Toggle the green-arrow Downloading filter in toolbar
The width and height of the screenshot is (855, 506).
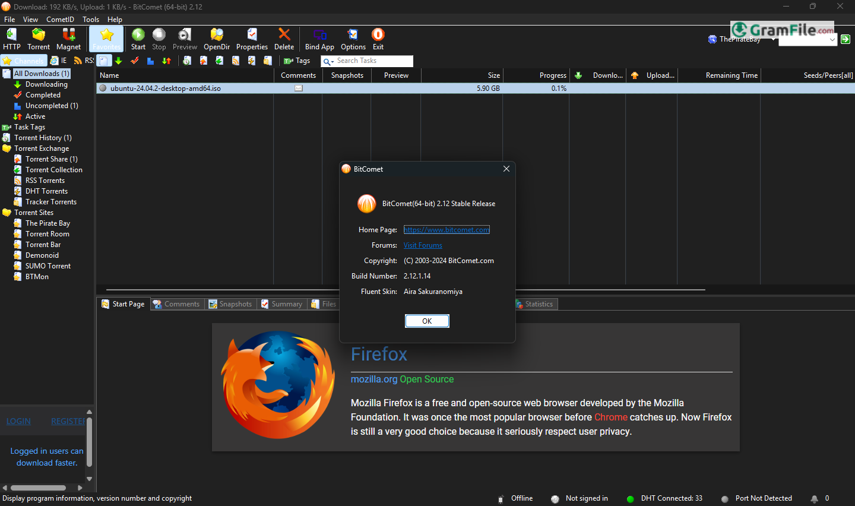(x=119, y=61)
